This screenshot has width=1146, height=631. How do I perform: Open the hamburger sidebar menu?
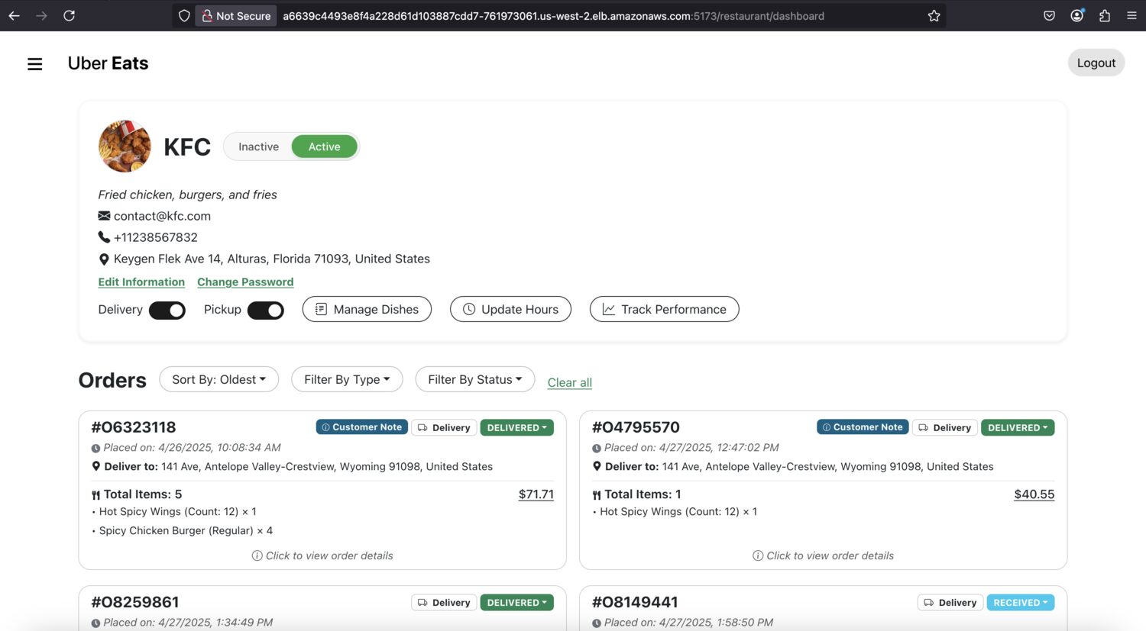(x=35, y=64)
